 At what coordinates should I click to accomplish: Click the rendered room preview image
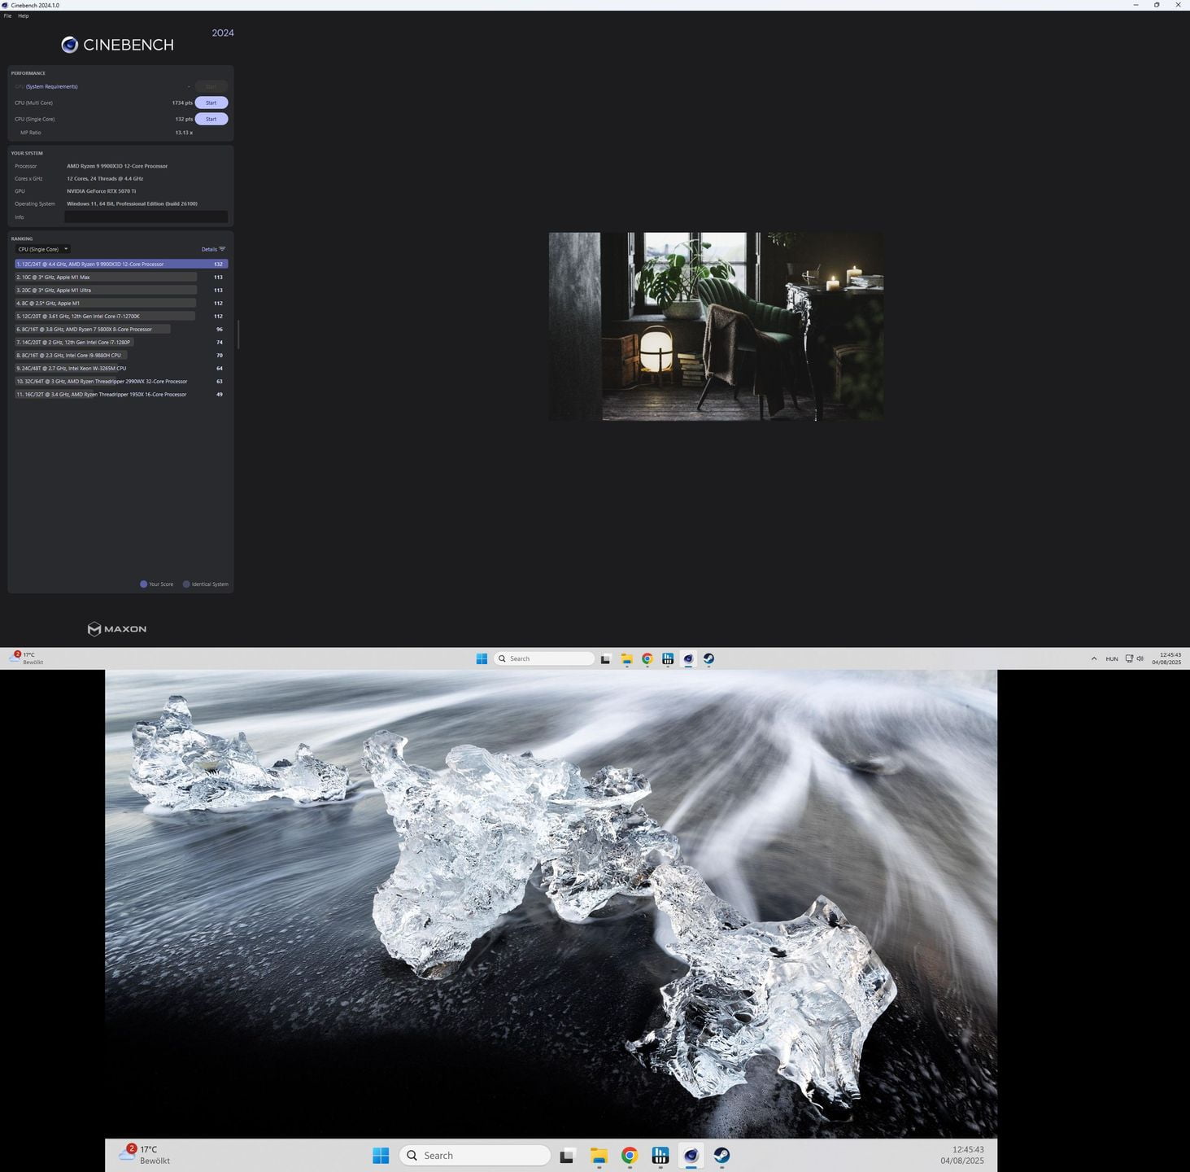(x=716, y=326)
